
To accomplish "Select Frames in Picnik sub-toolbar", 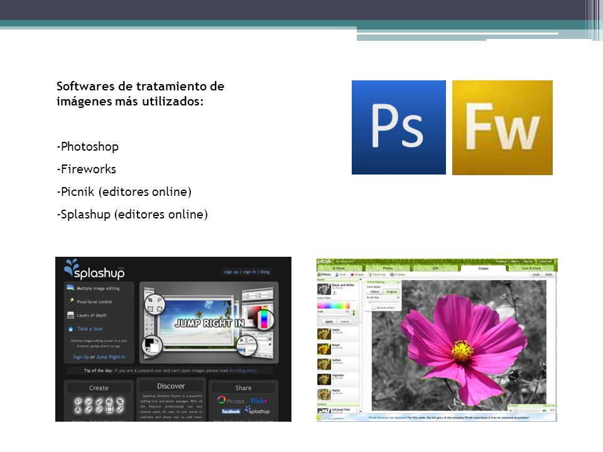I will pos(397,274).
